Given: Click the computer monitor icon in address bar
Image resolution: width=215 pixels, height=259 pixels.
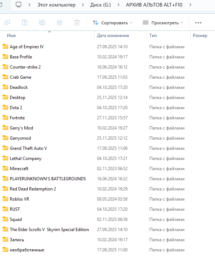Looking at the screenshot, I should point(19,5).
